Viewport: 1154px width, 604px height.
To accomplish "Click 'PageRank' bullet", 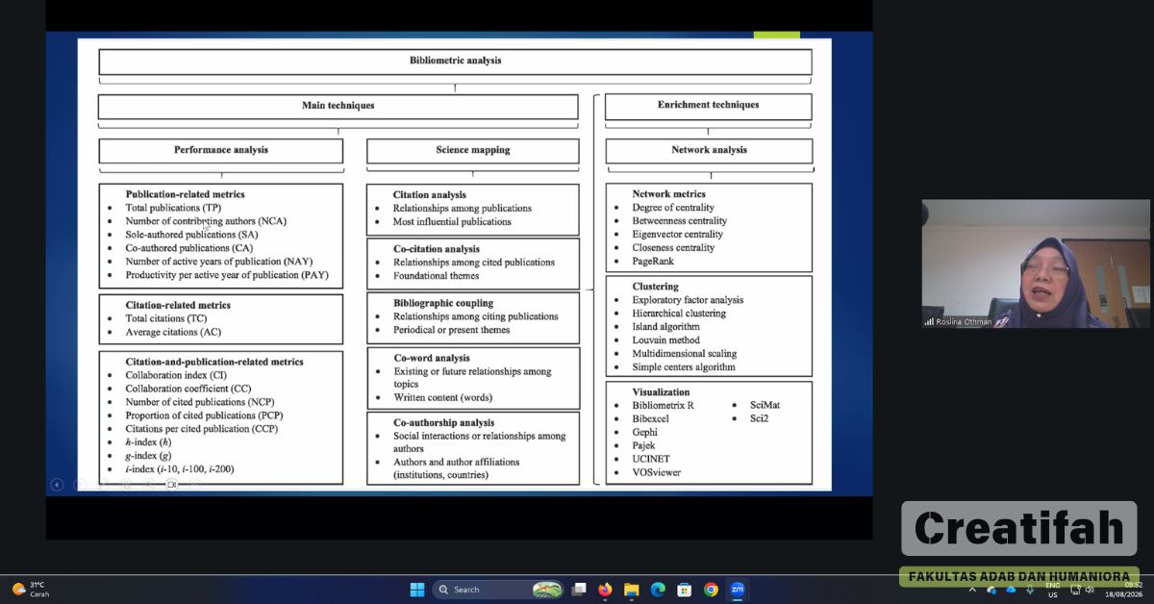I will [x=653, y=262].
